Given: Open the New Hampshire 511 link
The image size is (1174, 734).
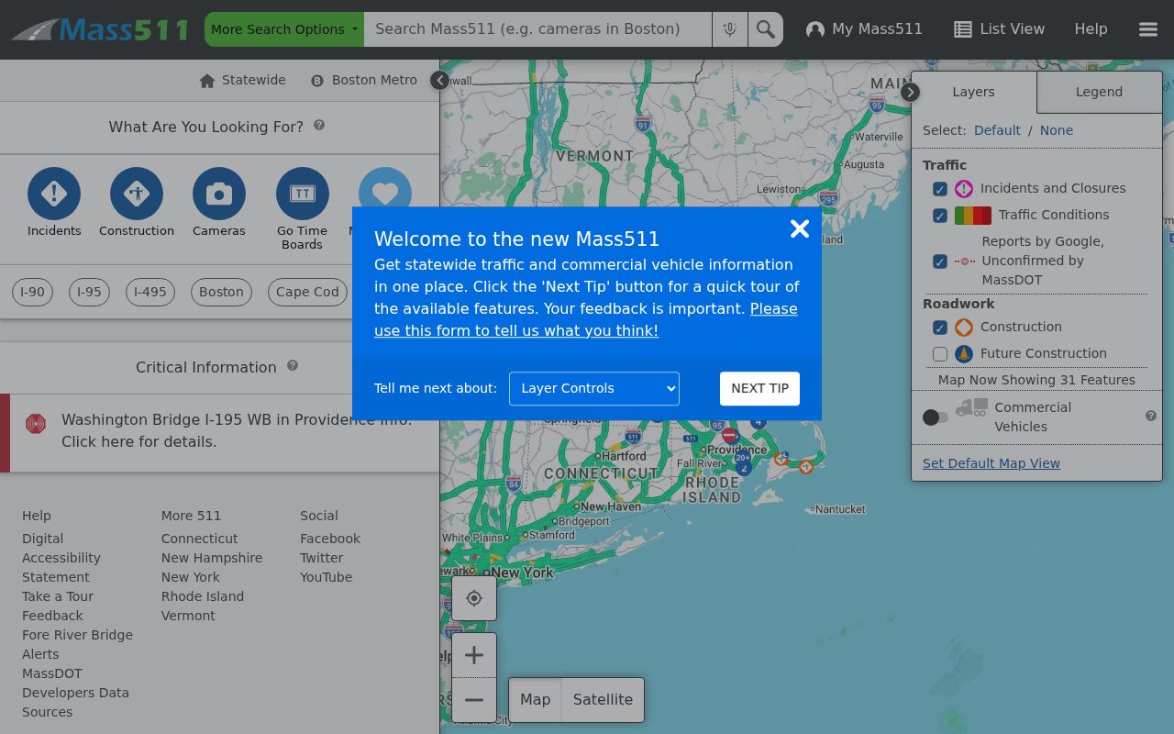Looking at the screenshot, I should click(212, 558).
